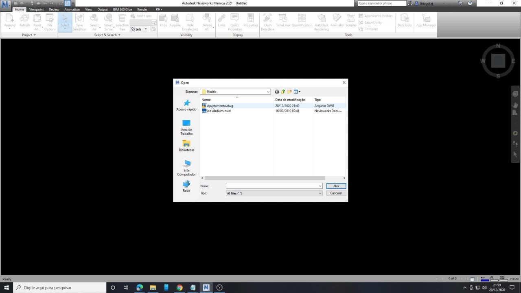The height and width of the screenshot is (293, 521).
Task: Switch to the Viewpoint ribbon tab
Action: (36, 9)
